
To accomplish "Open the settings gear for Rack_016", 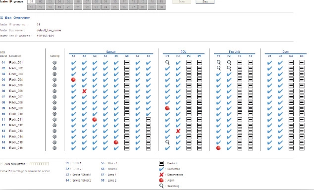I will click(54, 148).
